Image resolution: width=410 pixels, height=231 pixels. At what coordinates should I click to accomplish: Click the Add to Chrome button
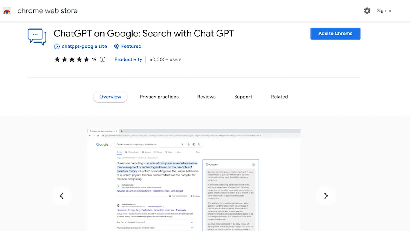pos(335,34)
